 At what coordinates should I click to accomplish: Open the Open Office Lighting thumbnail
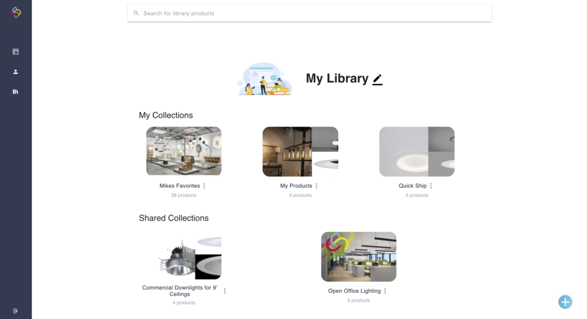pyautogui.click(x=359, y=257)
